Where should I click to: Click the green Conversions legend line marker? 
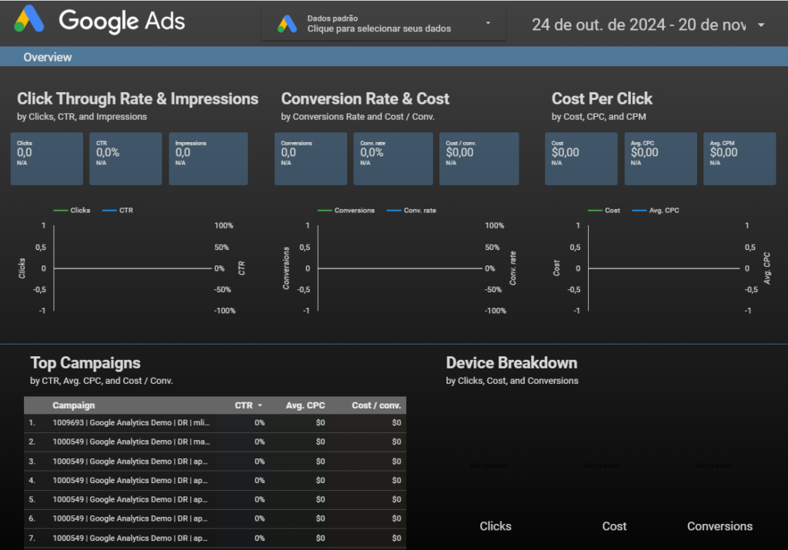point(325,211)
